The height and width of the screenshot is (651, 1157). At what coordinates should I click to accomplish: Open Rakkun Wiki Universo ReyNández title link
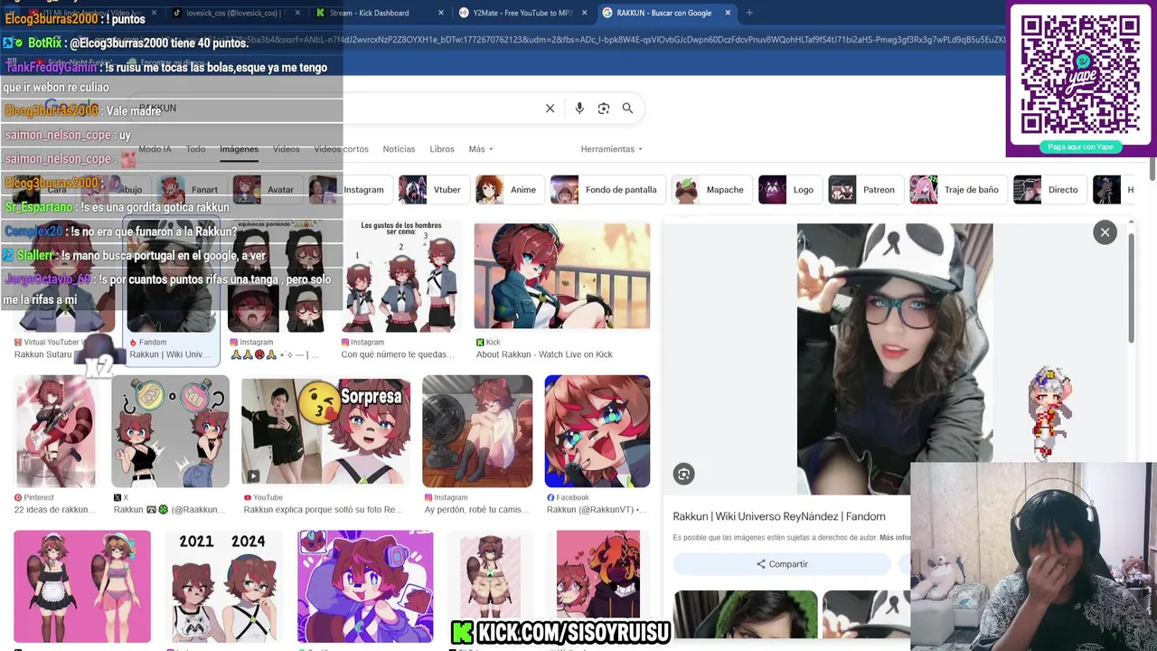(779, 516)
